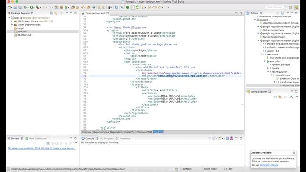The image size is (306, 172).
Task: Expand JRE System Library node
Action: (12, 21)
